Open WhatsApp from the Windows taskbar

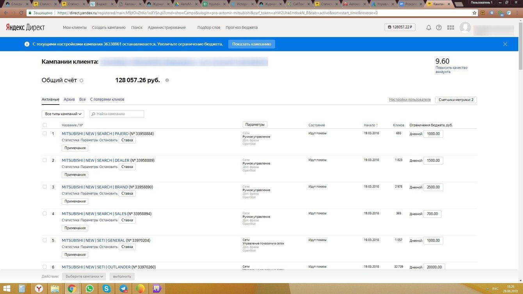[89, 289]
